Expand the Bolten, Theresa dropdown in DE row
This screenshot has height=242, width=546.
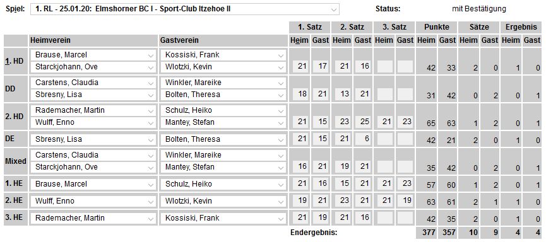[223, 139]
